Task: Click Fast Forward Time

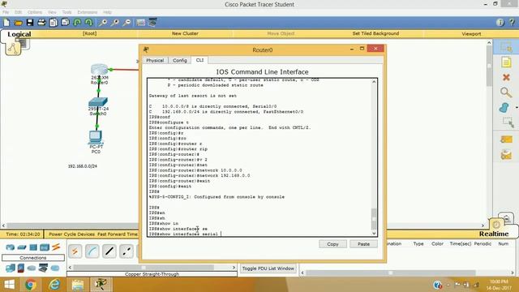Action: click(117, 234)
